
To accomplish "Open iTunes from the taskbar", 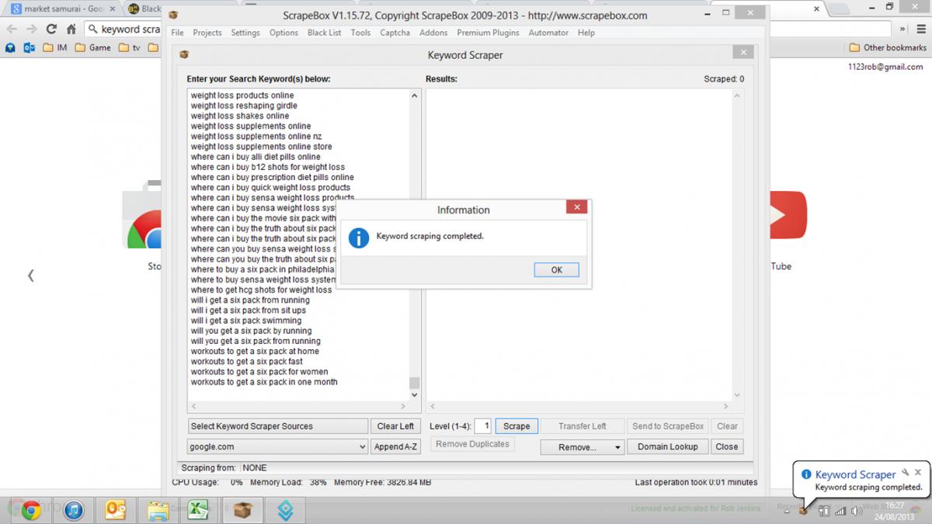I will (73, 510).
